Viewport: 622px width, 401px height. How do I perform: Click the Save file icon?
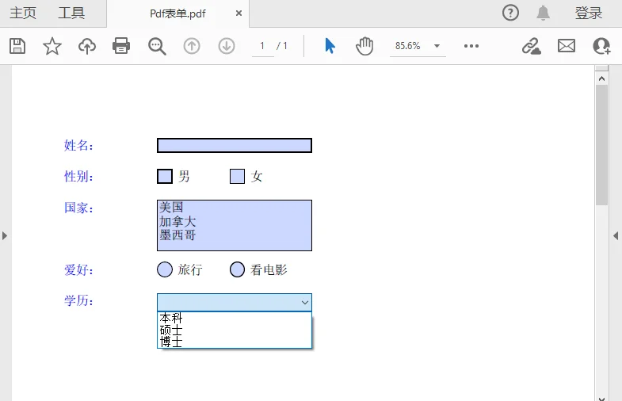coord(17,46)
